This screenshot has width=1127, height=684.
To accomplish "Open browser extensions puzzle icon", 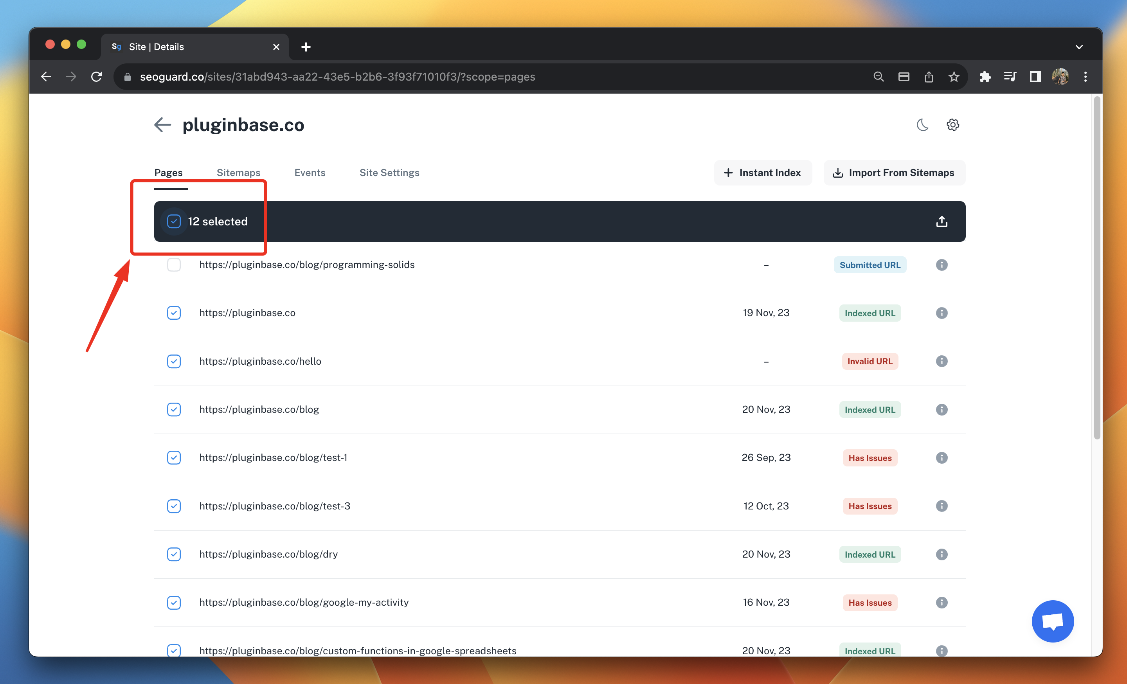I will tap(985, 77).
